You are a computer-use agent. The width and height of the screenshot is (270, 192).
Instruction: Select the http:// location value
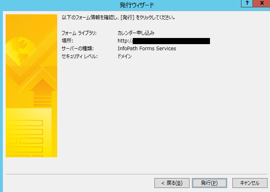click(x=164, y=41)
